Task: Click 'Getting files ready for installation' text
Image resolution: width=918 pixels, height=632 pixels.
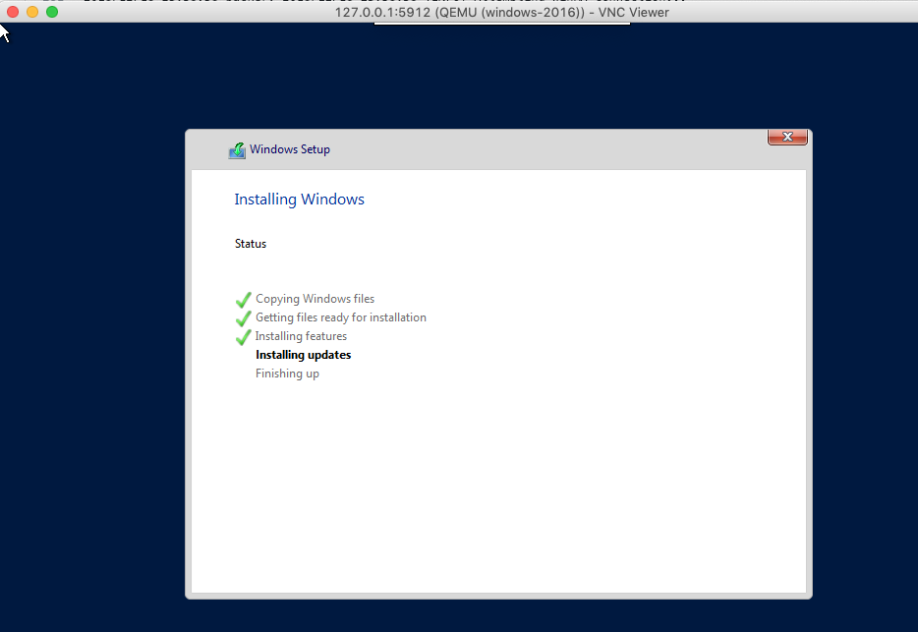Action: pos(341,317)
